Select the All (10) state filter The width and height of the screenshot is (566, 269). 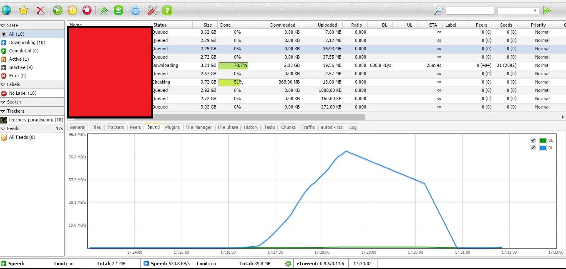click(x=32, y=34)
